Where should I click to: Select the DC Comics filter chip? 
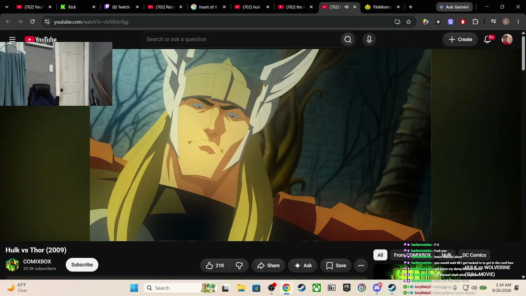click(x=474, y=255)
